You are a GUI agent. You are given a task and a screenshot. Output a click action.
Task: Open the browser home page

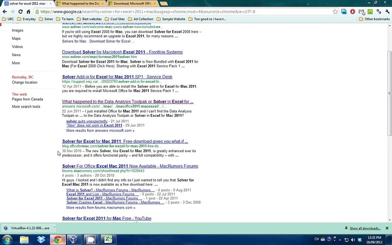click(x=29, y=12)
